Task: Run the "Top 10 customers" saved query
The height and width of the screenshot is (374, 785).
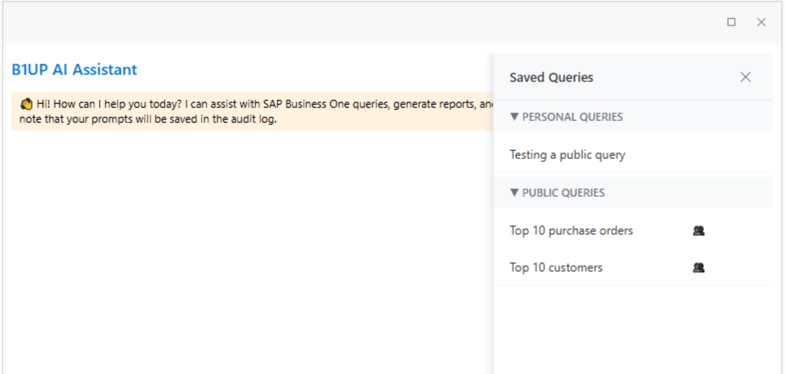Action: coord(556,268)
